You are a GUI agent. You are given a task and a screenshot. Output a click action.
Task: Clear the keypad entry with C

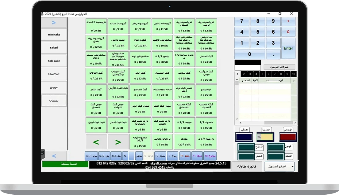288,32
